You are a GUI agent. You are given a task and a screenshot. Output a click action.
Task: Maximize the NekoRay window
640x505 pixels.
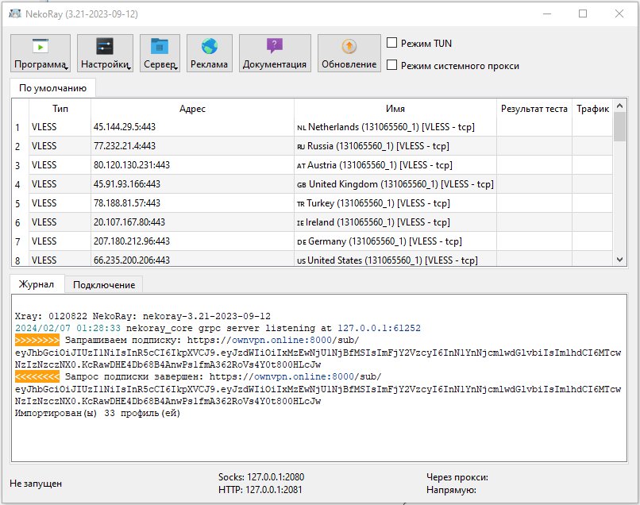(x=583, y=13)
